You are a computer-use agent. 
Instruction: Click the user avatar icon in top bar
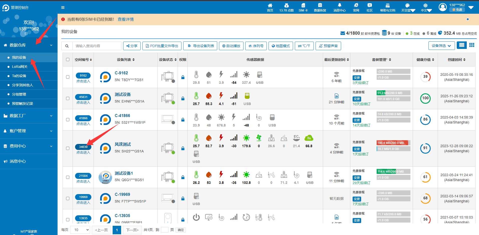443,7
